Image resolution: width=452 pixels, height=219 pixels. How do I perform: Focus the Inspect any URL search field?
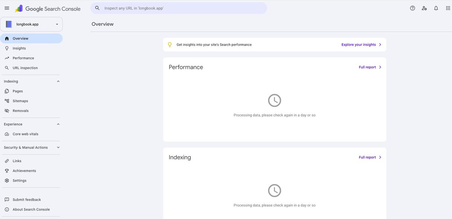(179, 8)
